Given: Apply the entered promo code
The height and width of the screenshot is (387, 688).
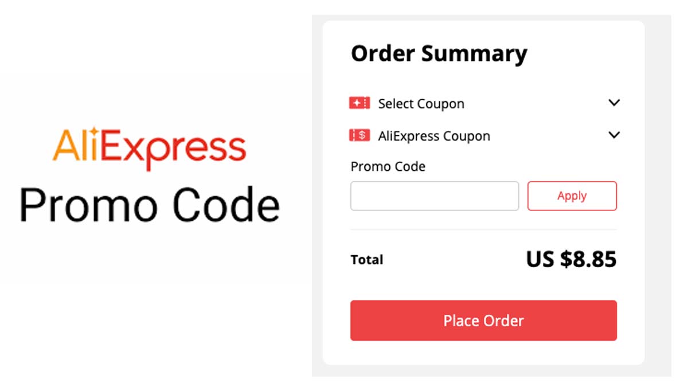Looking at the screenshot, I should point(572,196).
